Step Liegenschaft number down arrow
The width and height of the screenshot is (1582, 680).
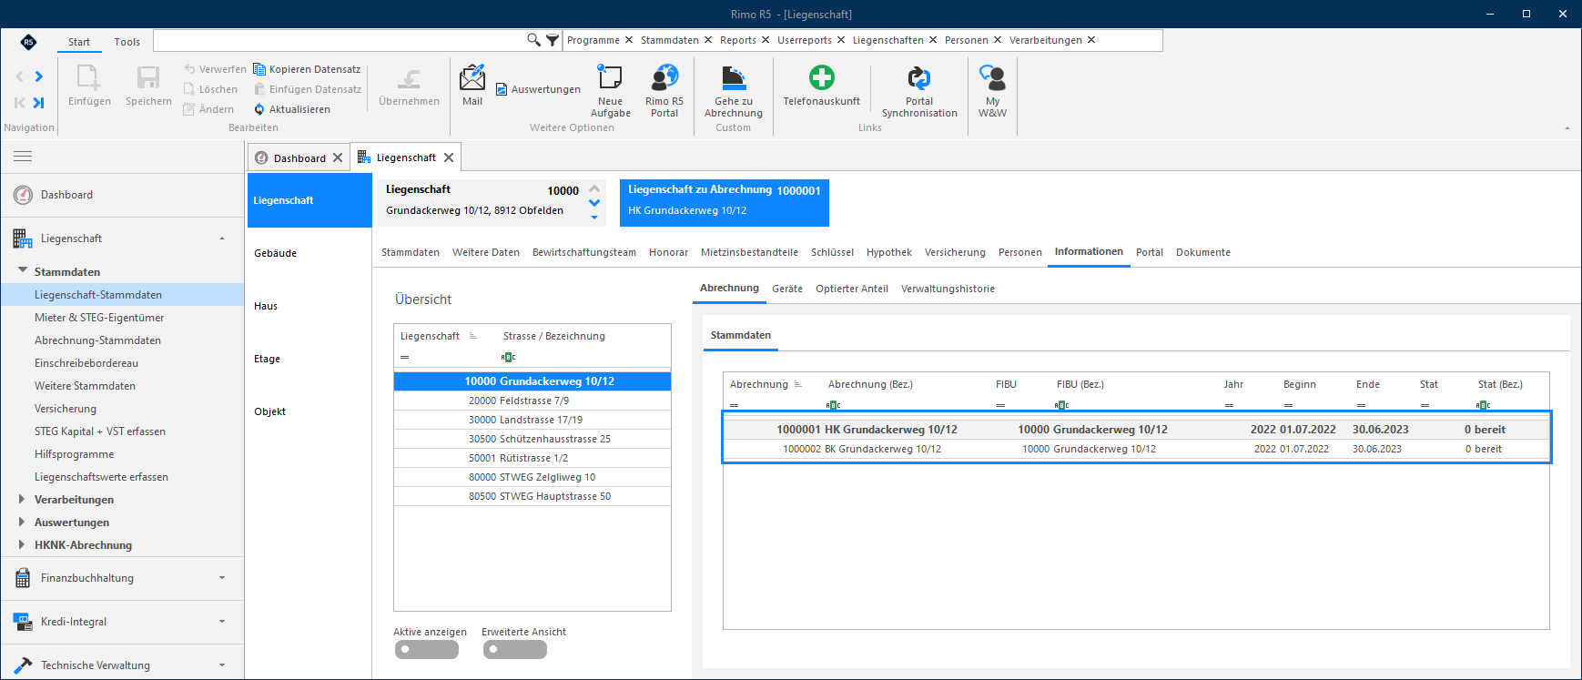[594, 202]
